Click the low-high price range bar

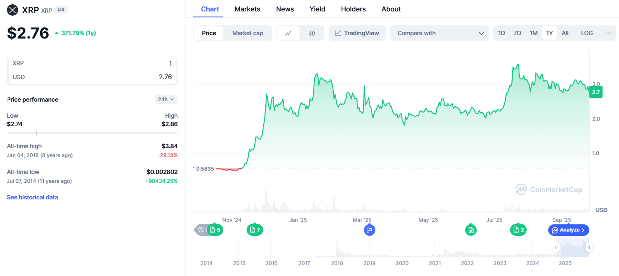point(92,133)
